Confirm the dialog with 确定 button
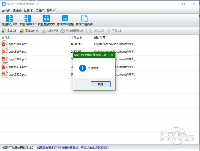Screen dimensions: 200x151 tap(101, 84)
